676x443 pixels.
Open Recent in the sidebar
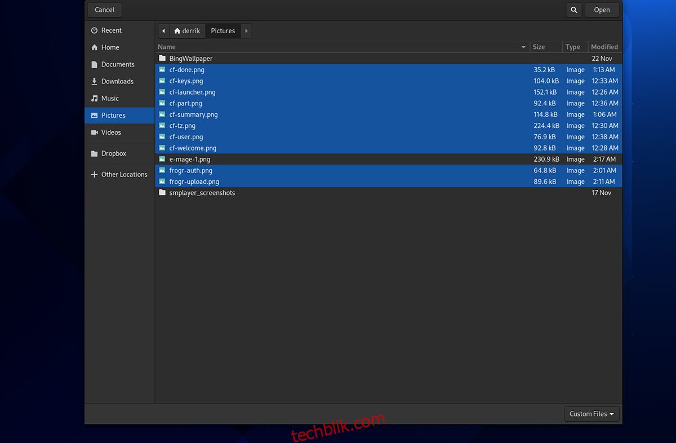119,30
